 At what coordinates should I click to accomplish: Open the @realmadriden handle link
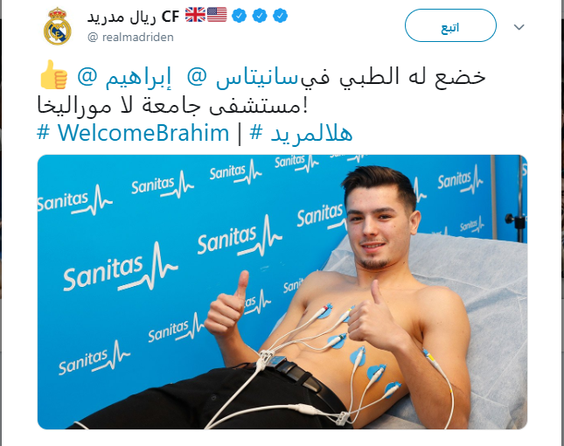(x=130, y=37)
